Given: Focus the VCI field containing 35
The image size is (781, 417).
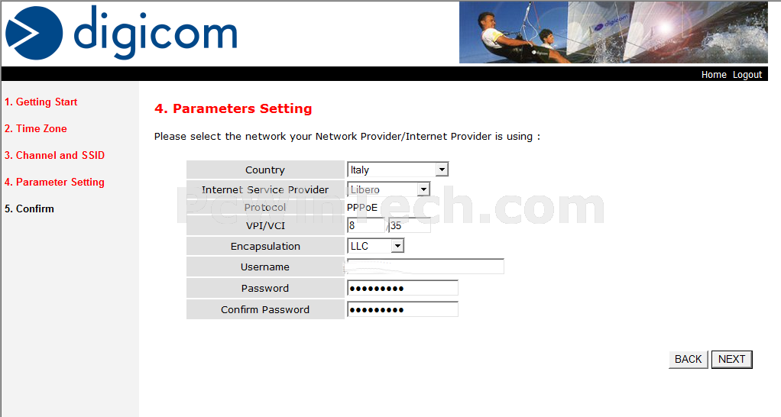Looking at the screenshot, I should point(410,225).
